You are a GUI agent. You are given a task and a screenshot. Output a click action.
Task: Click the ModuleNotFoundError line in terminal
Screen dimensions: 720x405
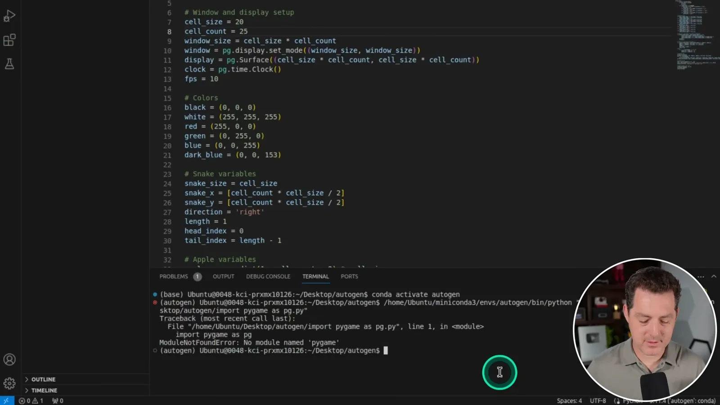249,342
